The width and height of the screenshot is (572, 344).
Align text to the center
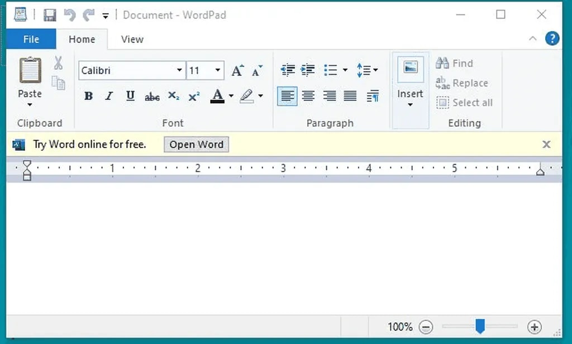click(x=308, y=95)
